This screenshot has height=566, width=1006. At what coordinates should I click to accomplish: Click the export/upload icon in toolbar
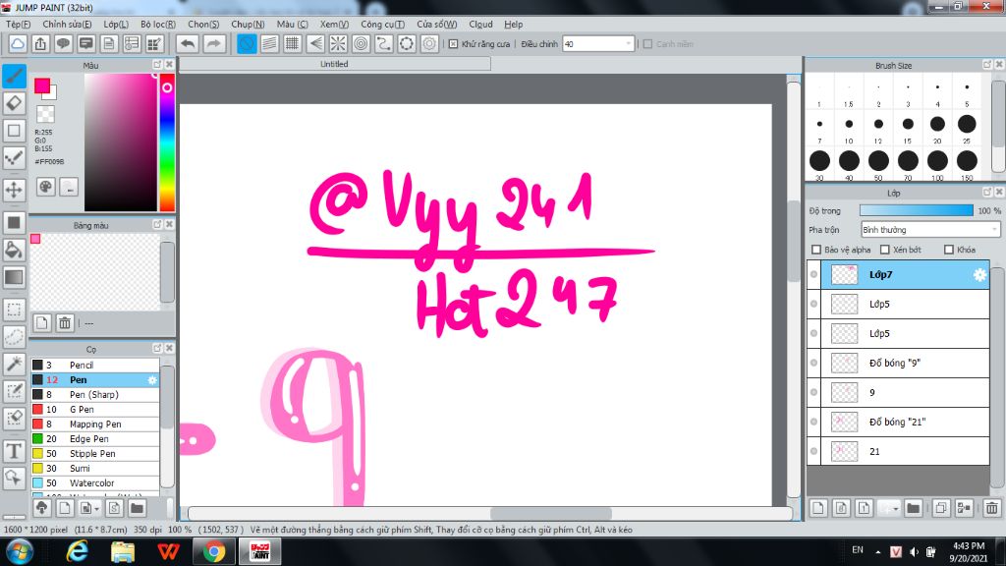click(40, 43)
